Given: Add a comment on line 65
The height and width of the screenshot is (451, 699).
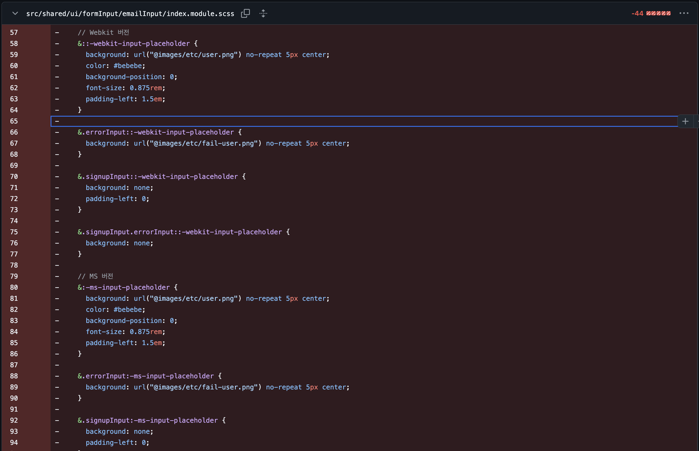Looking at the screenshot, I should (x=685, y=121).
